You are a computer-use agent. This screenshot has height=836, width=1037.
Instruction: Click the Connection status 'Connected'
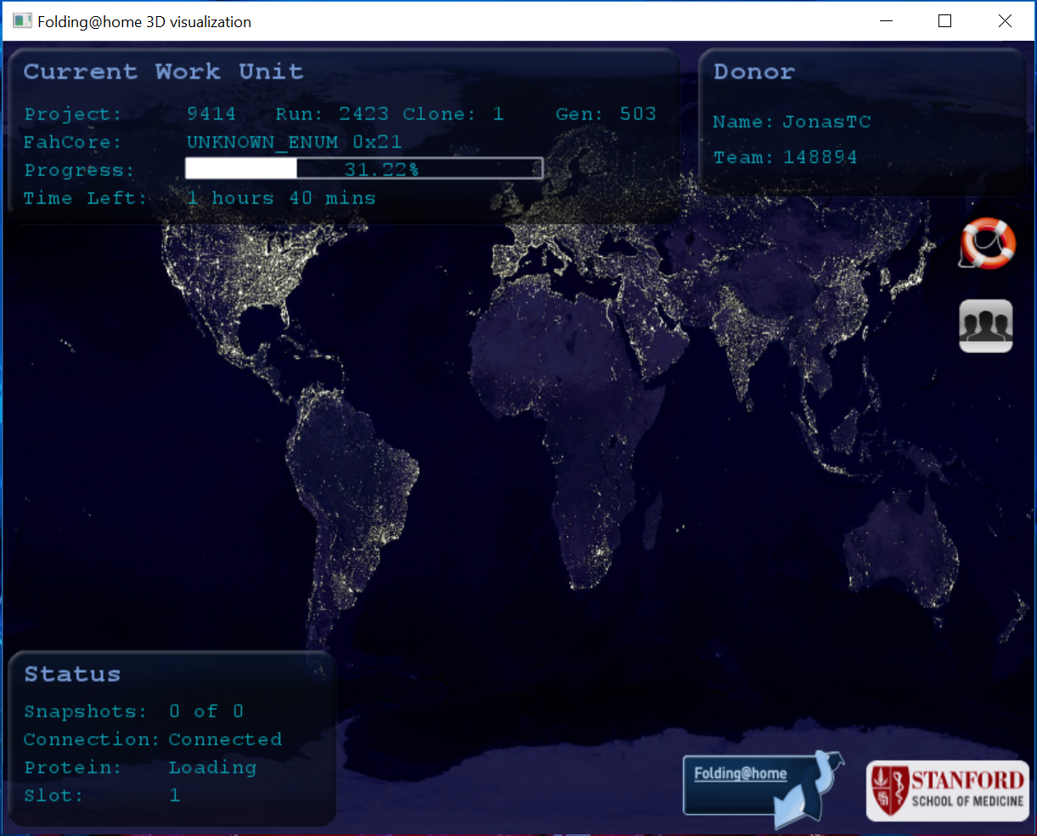pos(225,739)
